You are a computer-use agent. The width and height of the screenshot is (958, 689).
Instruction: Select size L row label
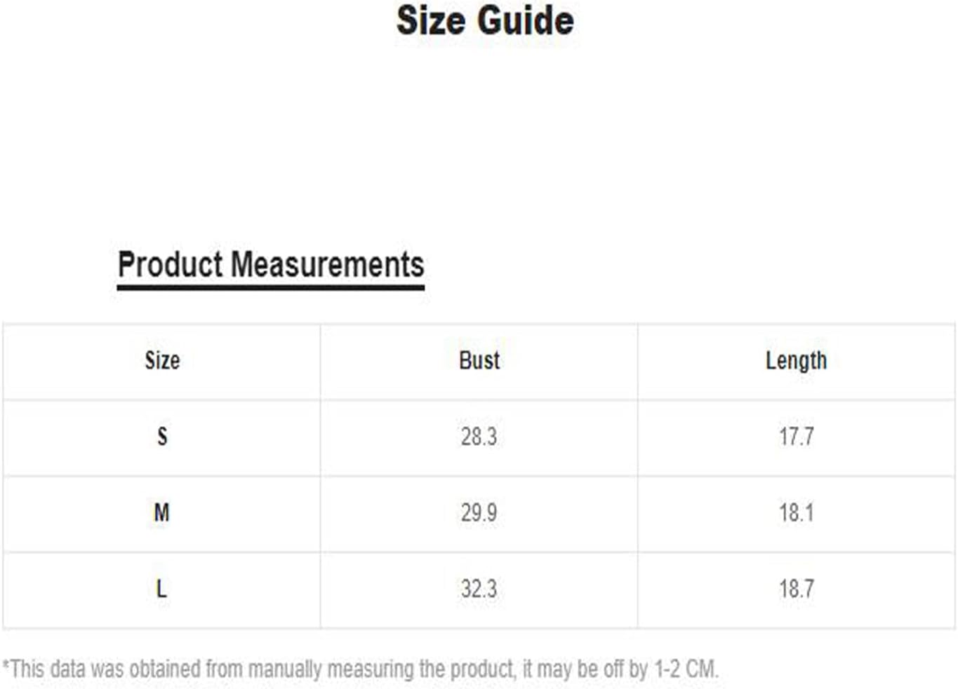pos(161,588)
